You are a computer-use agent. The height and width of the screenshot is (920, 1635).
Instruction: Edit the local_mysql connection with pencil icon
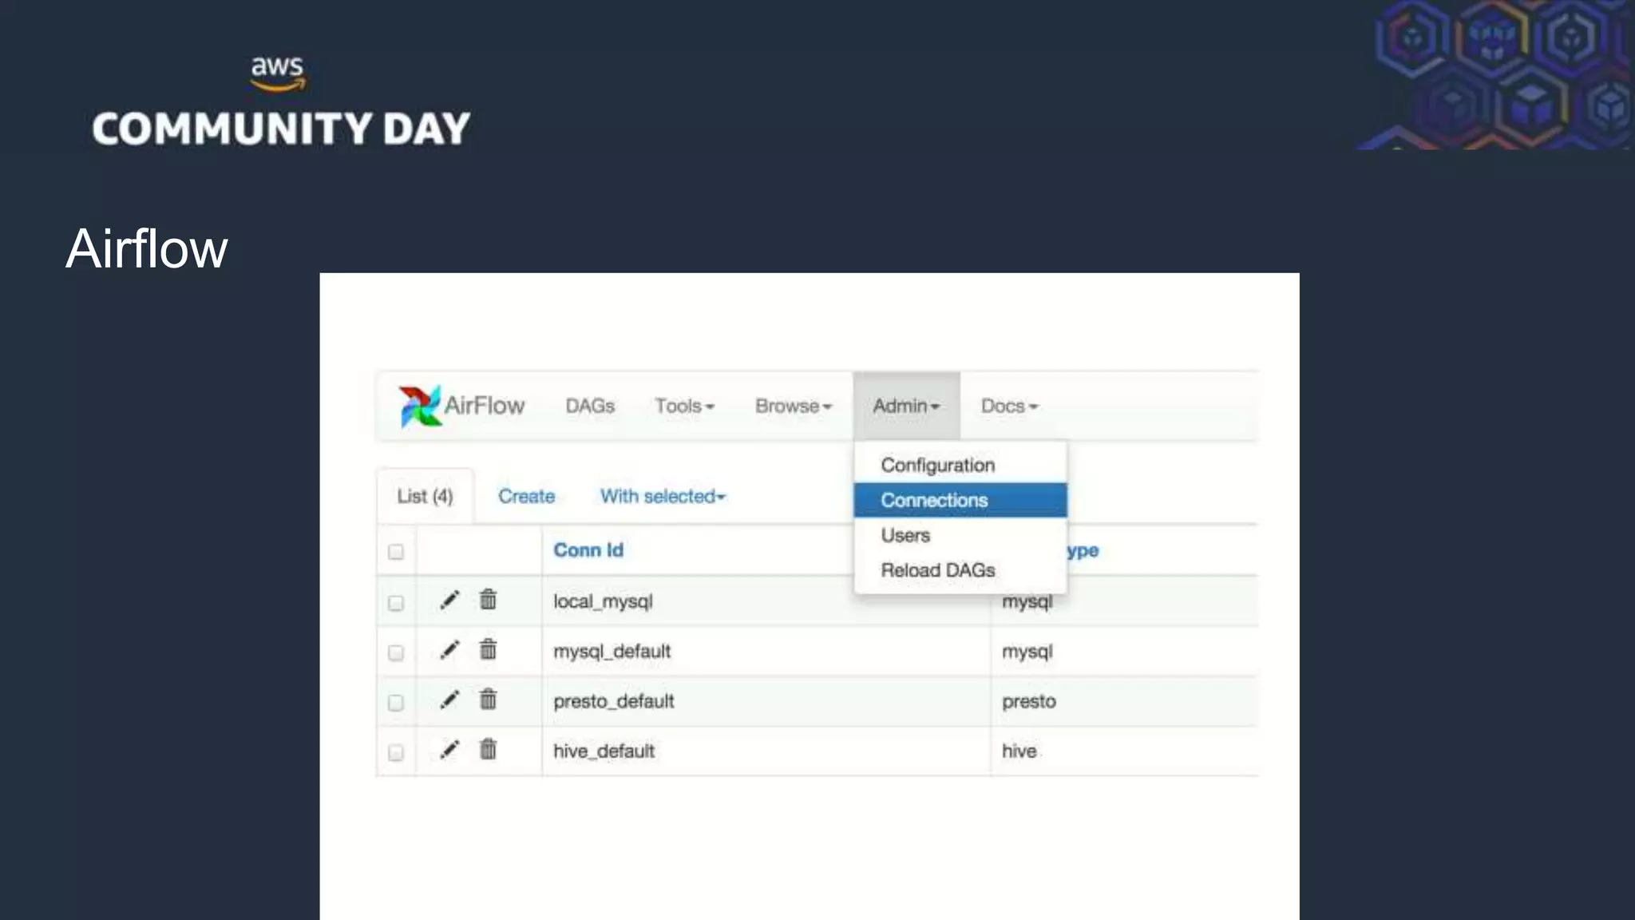(x=449, y=600)
